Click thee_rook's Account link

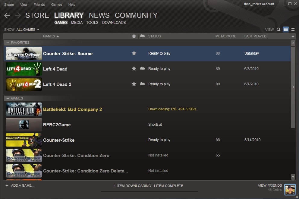tap(259, 4)
